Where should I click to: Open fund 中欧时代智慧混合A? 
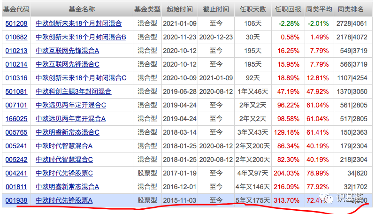click(x=64, y=146)
